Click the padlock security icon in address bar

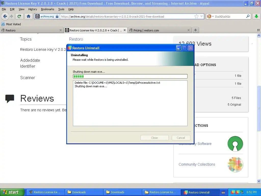(57, 16)
